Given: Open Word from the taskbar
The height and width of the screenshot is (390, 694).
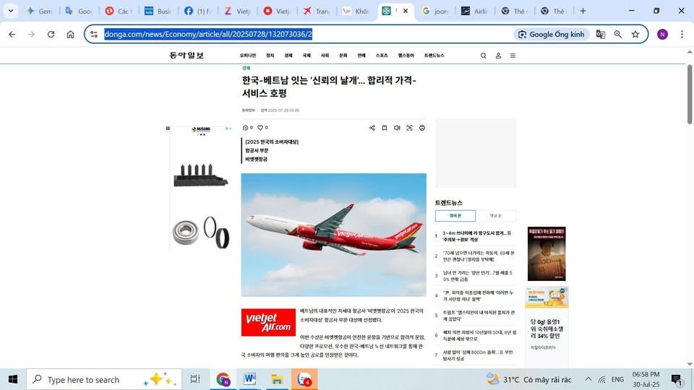Looking at the screenshot, I should 249,379.
